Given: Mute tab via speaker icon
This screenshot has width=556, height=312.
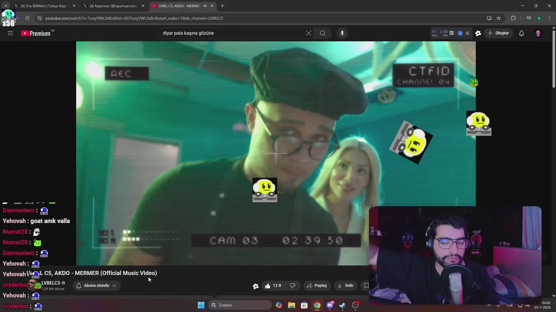Looking at the screenshot, I should point(205,6).
